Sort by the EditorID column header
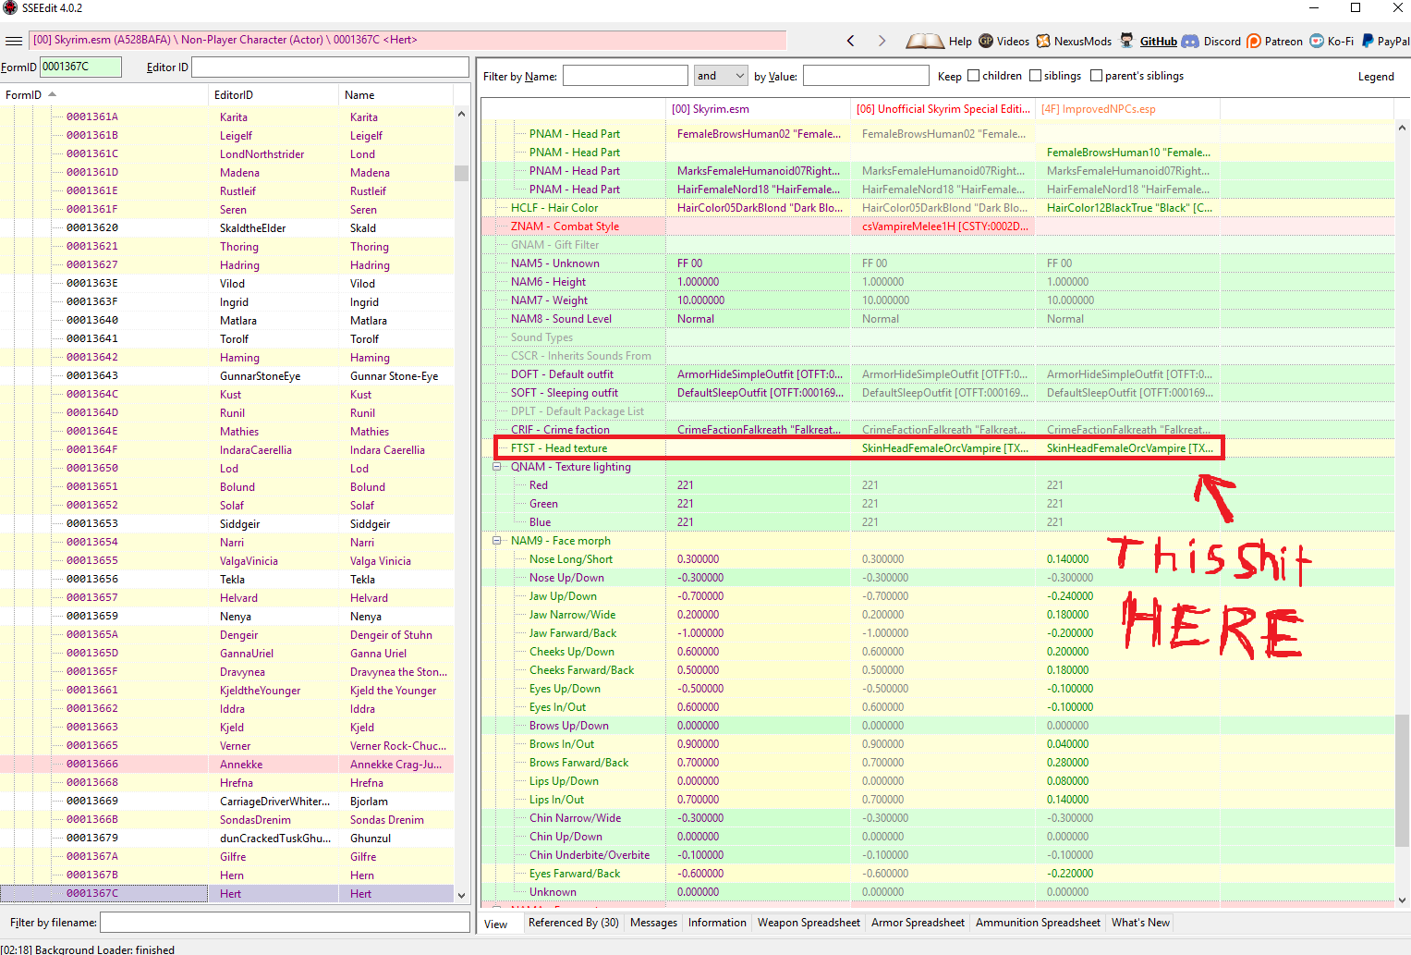The height and width of the screenshot is (955, 1411). click(273, 95)
